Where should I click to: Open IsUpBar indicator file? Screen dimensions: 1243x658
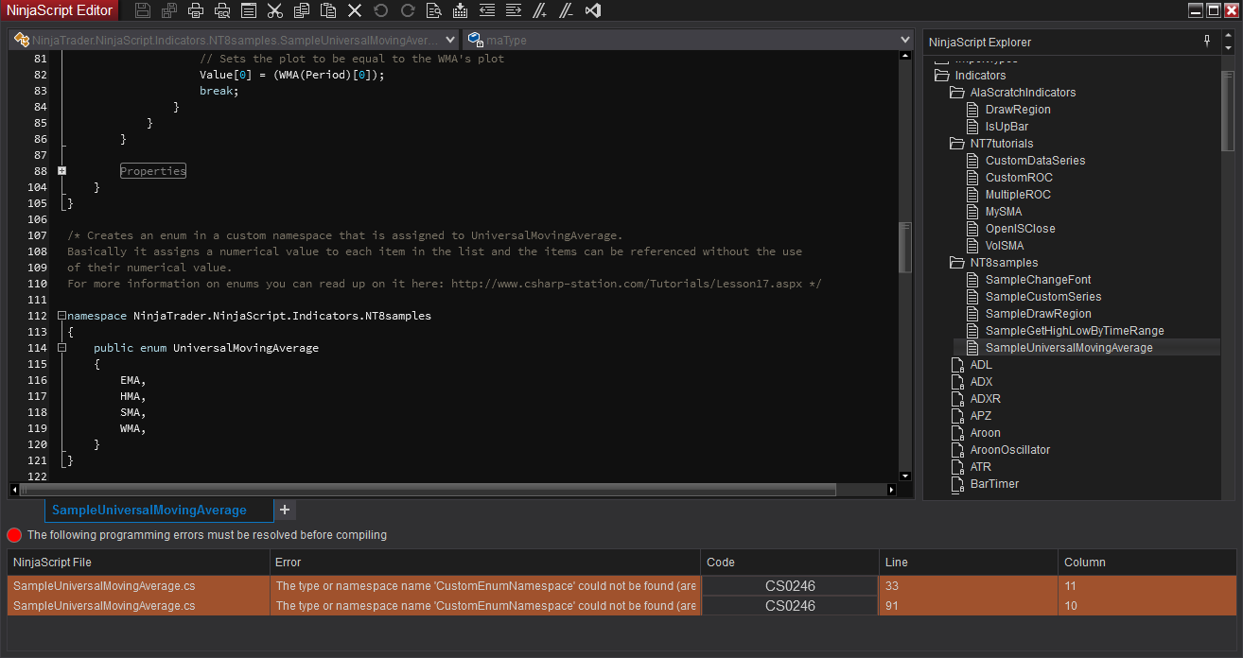[1007, 127]
